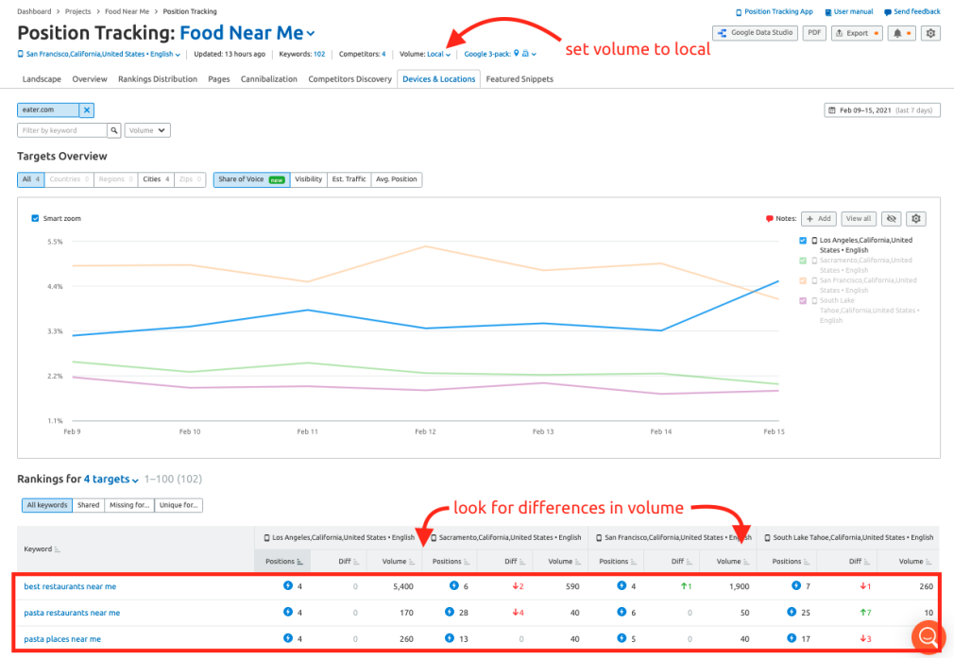954x658 pixels.
Task: Select the Unique for... filter
Action: click(179, 505)
